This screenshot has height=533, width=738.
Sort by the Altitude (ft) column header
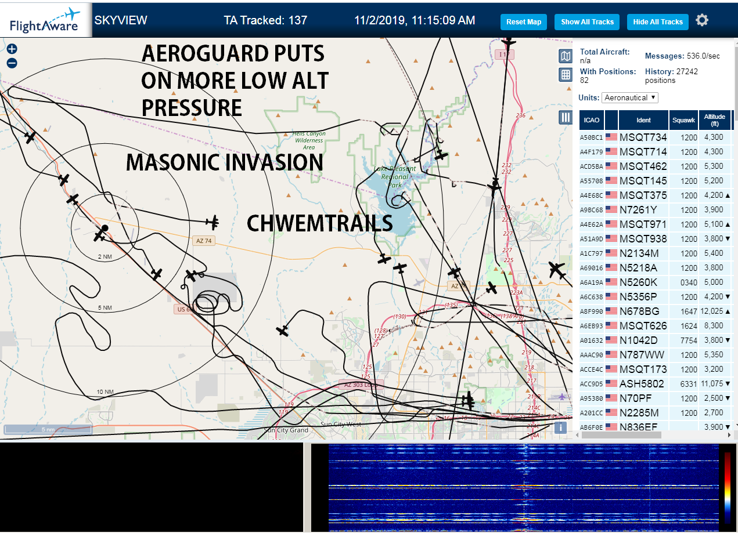click(715, 120)
